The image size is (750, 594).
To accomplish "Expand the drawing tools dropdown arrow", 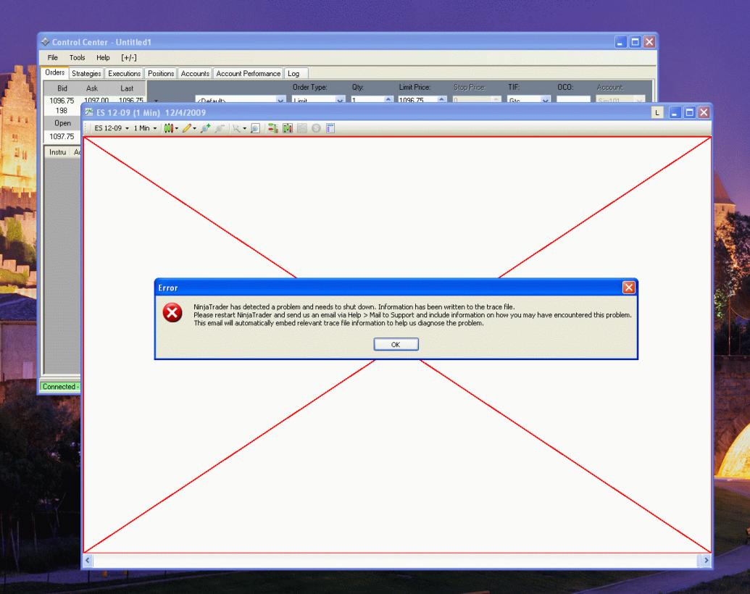I will 194,129.
